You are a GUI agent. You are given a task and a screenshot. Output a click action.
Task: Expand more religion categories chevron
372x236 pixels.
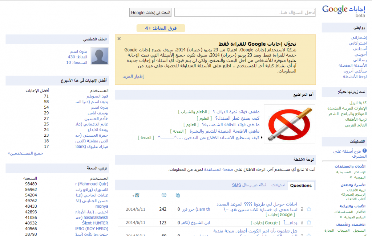point(351,177)
